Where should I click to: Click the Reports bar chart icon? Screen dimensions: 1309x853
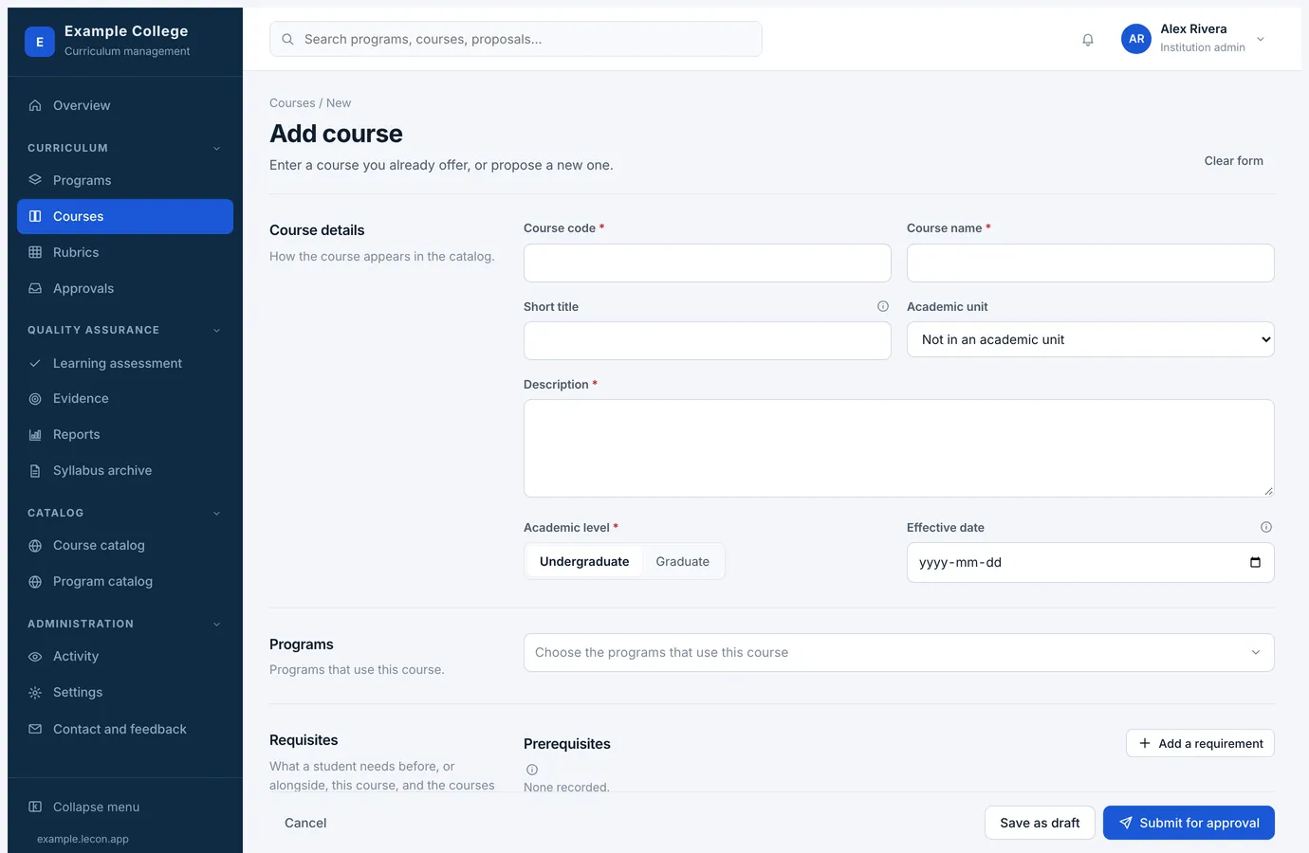(35, 435)
